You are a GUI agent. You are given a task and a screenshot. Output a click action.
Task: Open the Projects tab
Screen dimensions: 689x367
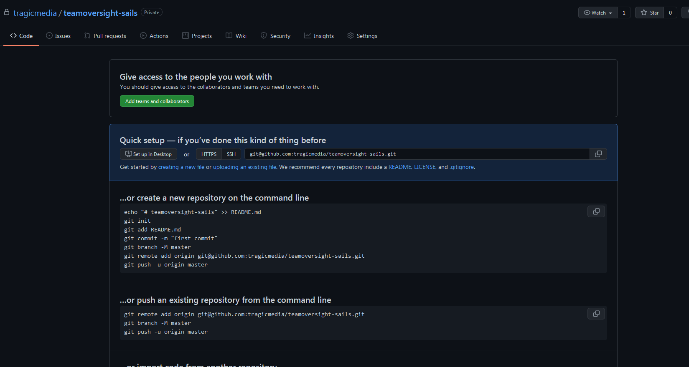click(x=197, y=36)
